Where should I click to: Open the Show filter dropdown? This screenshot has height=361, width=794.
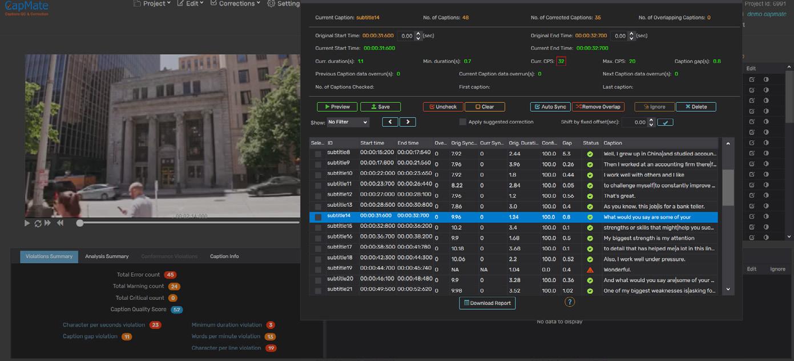coord(348,122)
